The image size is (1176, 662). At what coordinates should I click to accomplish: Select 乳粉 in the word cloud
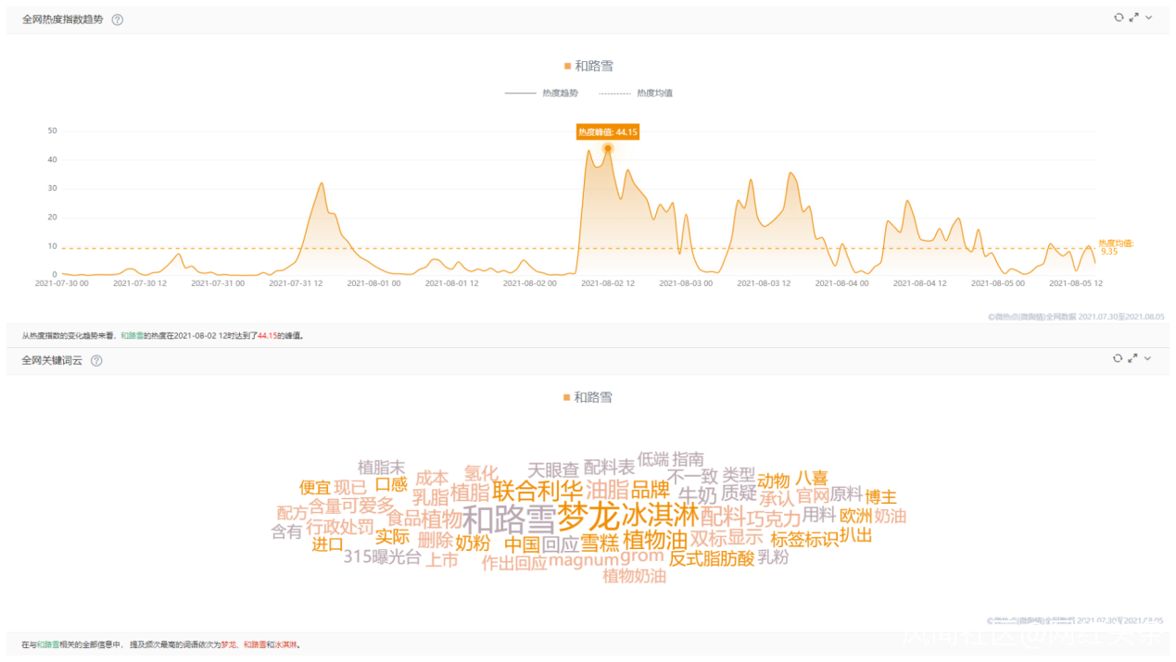[x=774, y=556]
